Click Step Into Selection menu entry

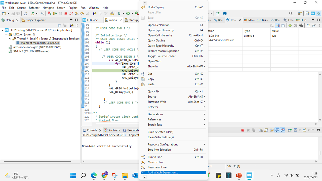coord(174,150)
